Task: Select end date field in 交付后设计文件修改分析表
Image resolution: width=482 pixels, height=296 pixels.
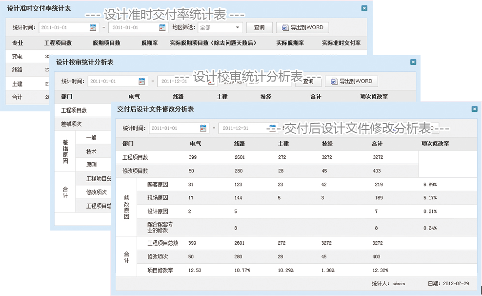Action: coord(243,128)
